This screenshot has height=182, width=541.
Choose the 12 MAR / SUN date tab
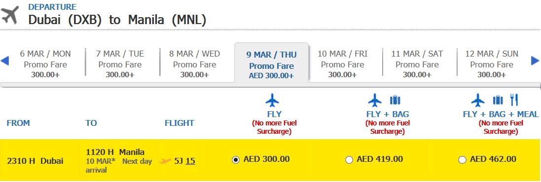(x=492, y=64)
